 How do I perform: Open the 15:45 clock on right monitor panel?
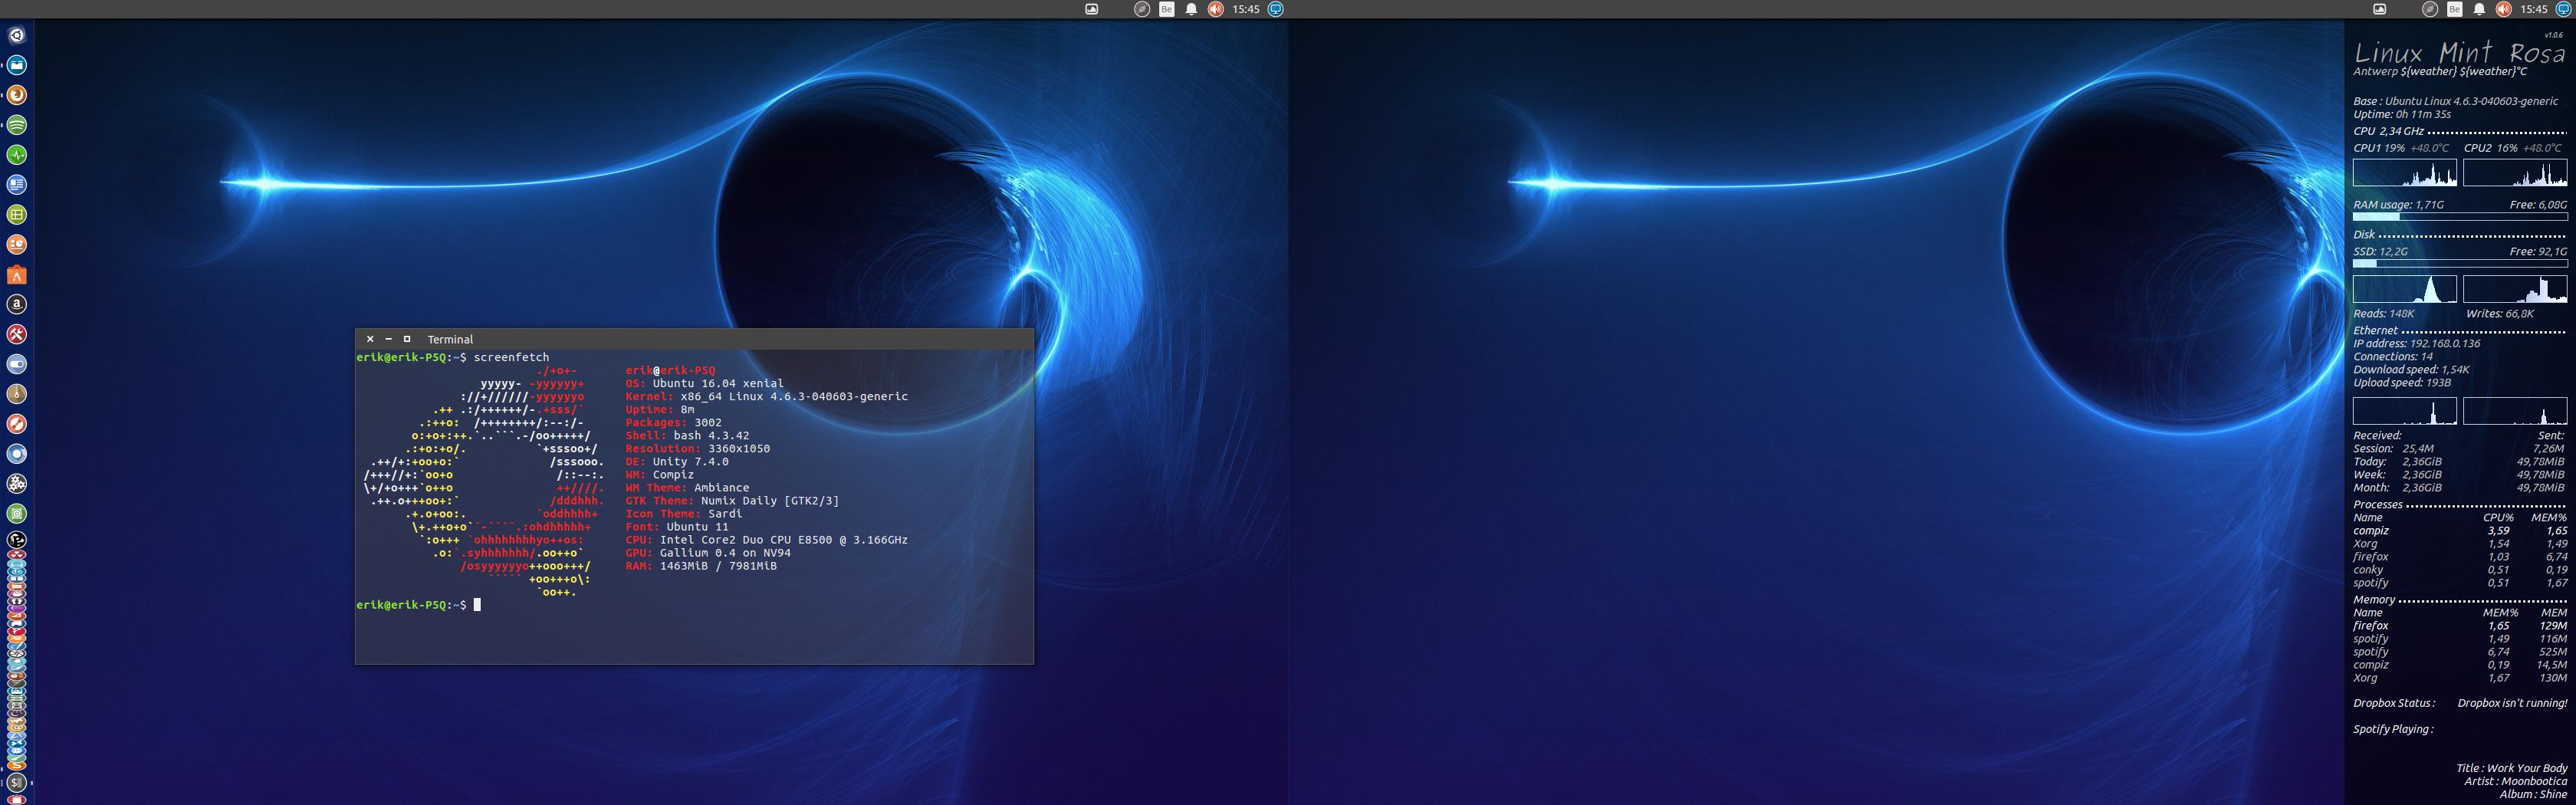click(2534, 9)
